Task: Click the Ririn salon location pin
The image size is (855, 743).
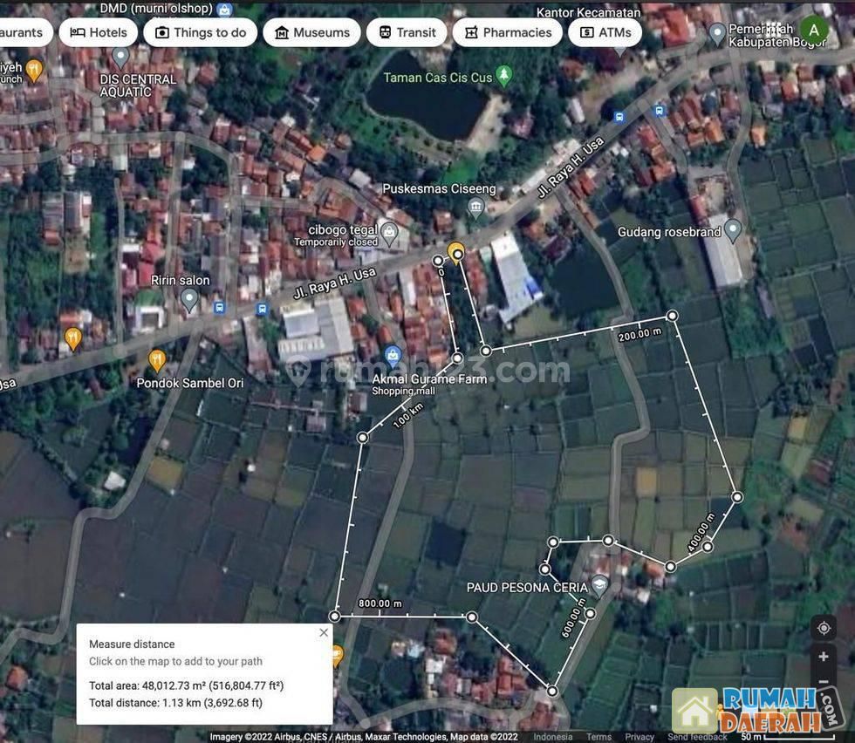Action: tap(189, 299)
